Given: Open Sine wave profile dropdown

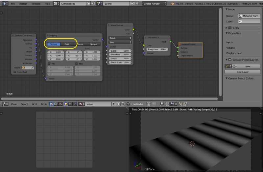Looking at the screenshot, I should point(120,43).
